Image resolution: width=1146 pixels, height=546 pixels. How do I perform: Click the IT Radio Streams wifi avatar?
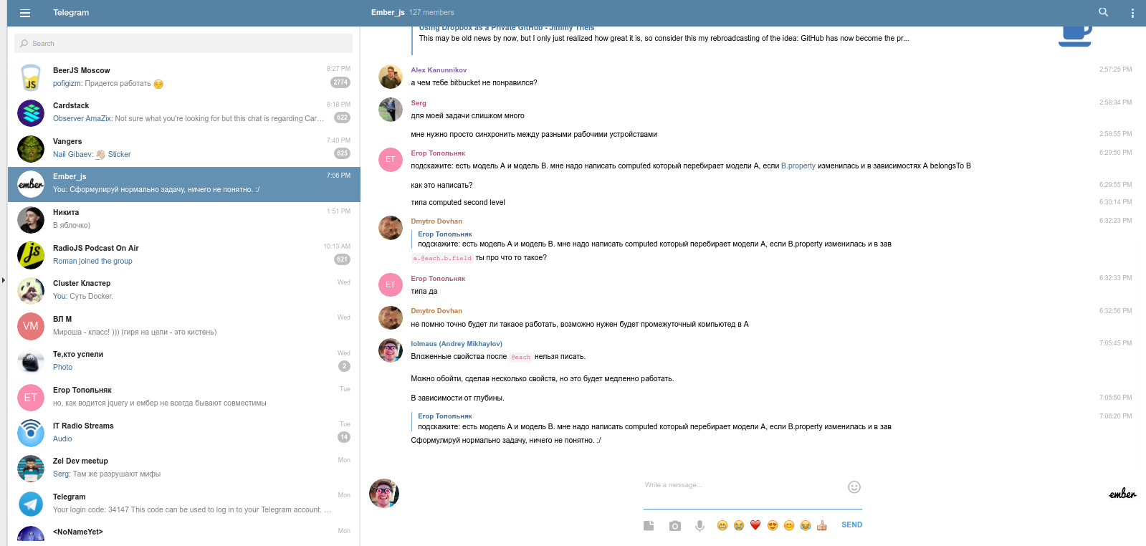31,433
